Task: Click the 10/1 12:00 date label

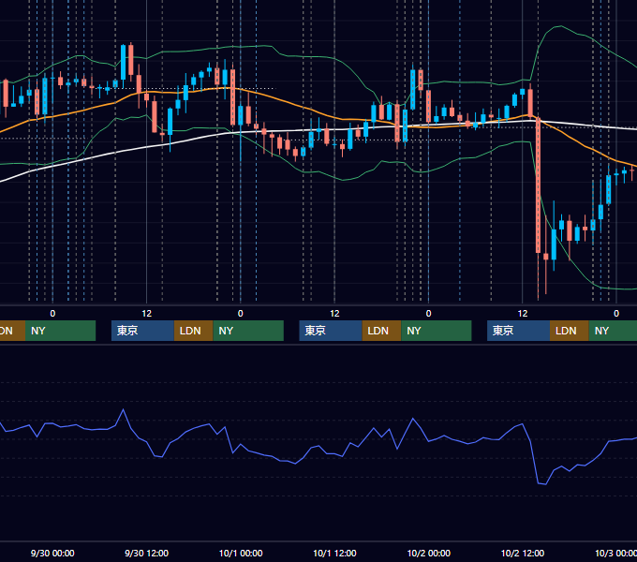Action: click(334, 553)
